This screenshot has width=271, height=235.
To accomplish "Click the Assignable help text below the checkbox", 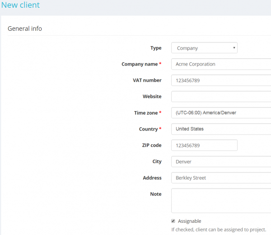I will coord(219,230).
